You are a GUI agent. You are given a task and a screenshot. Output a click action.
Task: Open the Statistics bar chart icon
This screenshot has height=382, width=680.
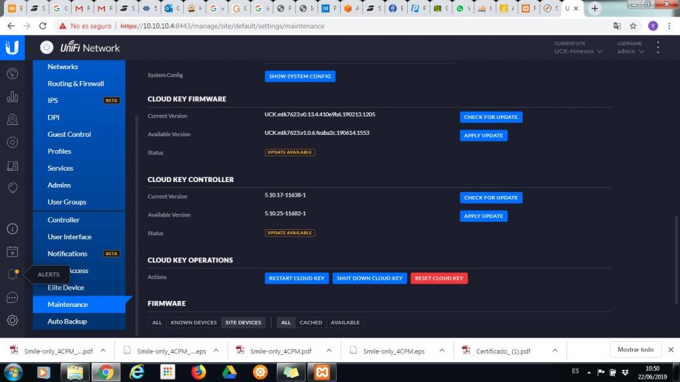[x=12, y=96]
